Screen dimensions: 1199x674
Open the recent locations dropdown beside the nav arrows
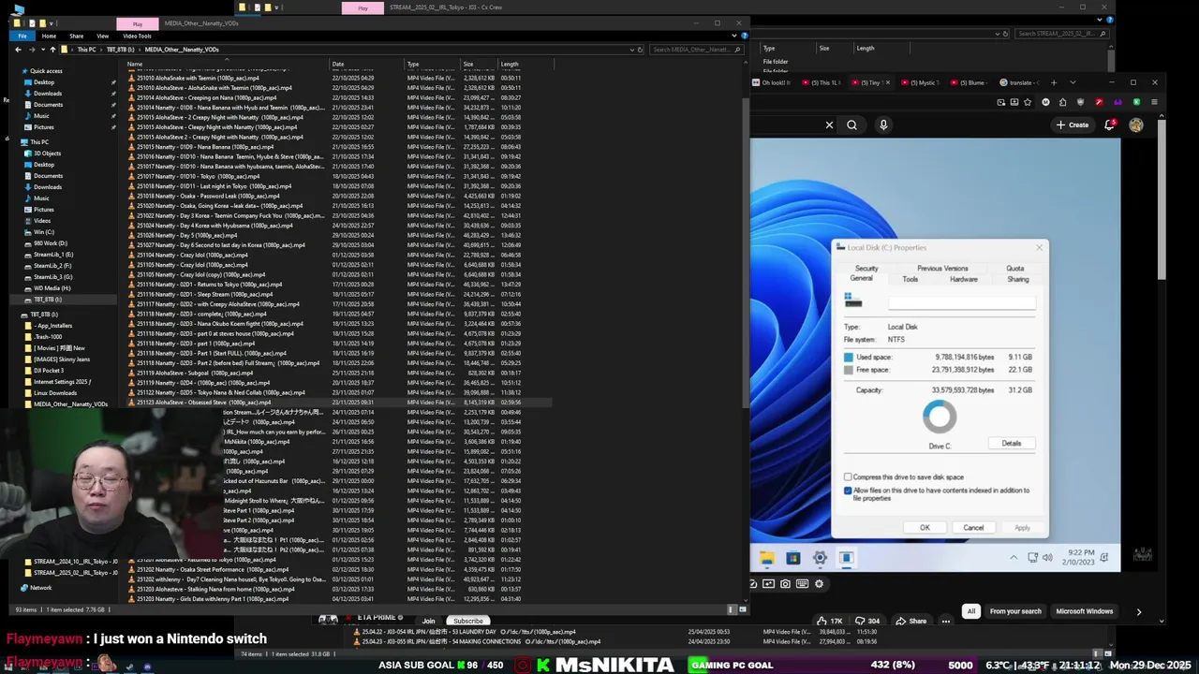(42, 49)
